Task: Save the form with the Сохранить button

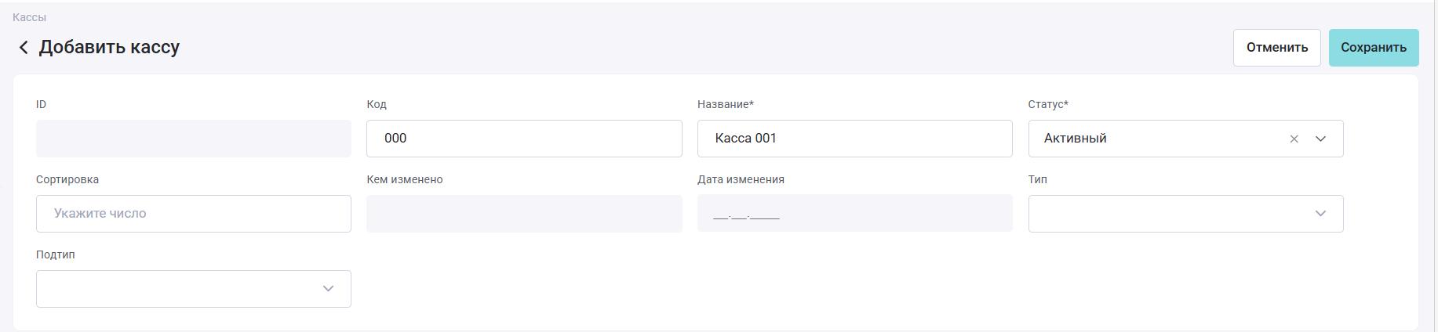Action: (x=1373, y=48)
